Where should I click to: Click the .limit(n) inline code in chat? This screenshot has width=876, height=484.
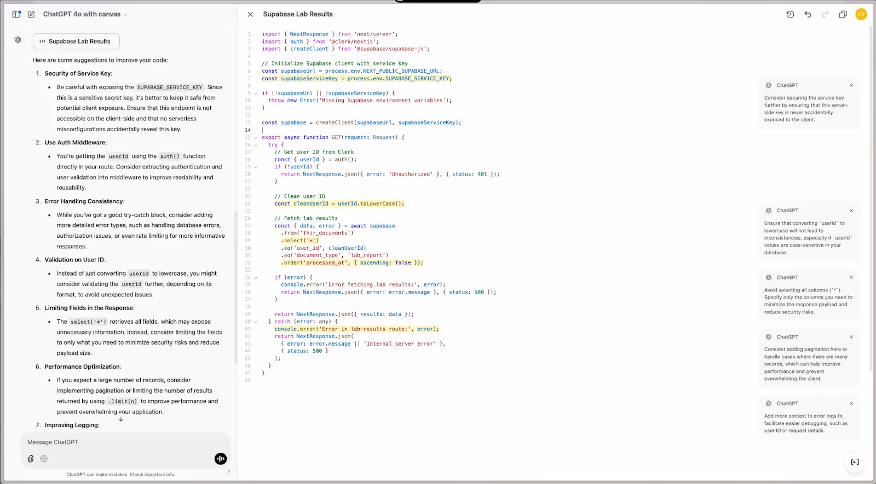(x=123, y=401)
